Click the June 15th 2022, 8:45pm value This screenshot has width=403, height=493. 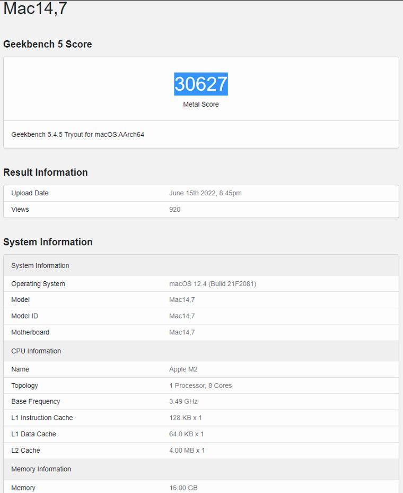point(205,193)
